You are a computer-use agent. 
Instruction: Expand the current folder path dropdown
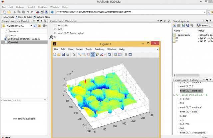31,26
